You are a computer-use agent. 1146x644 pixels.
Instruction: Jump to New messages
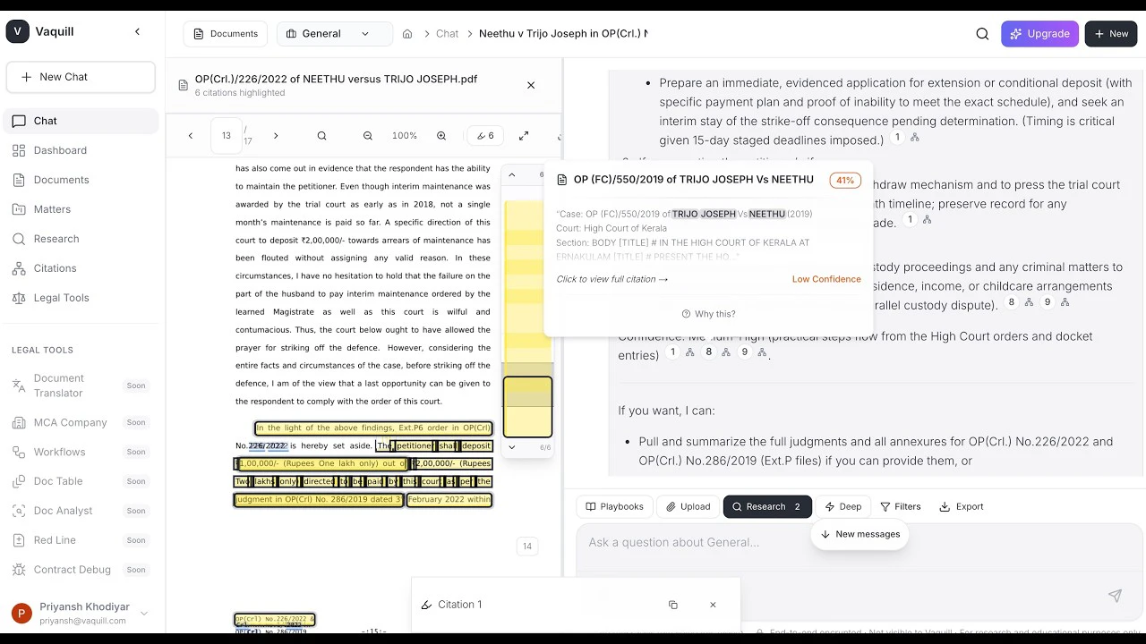(x=860, y=534)
